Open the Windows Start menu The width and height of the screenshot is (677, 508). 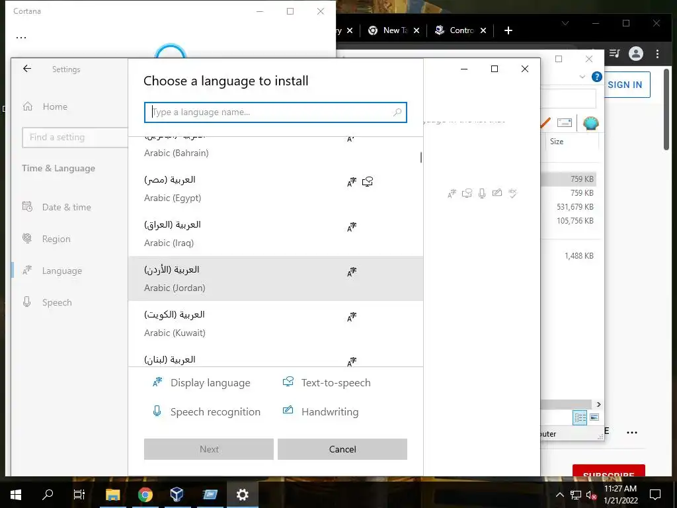[x=16, y=494]
